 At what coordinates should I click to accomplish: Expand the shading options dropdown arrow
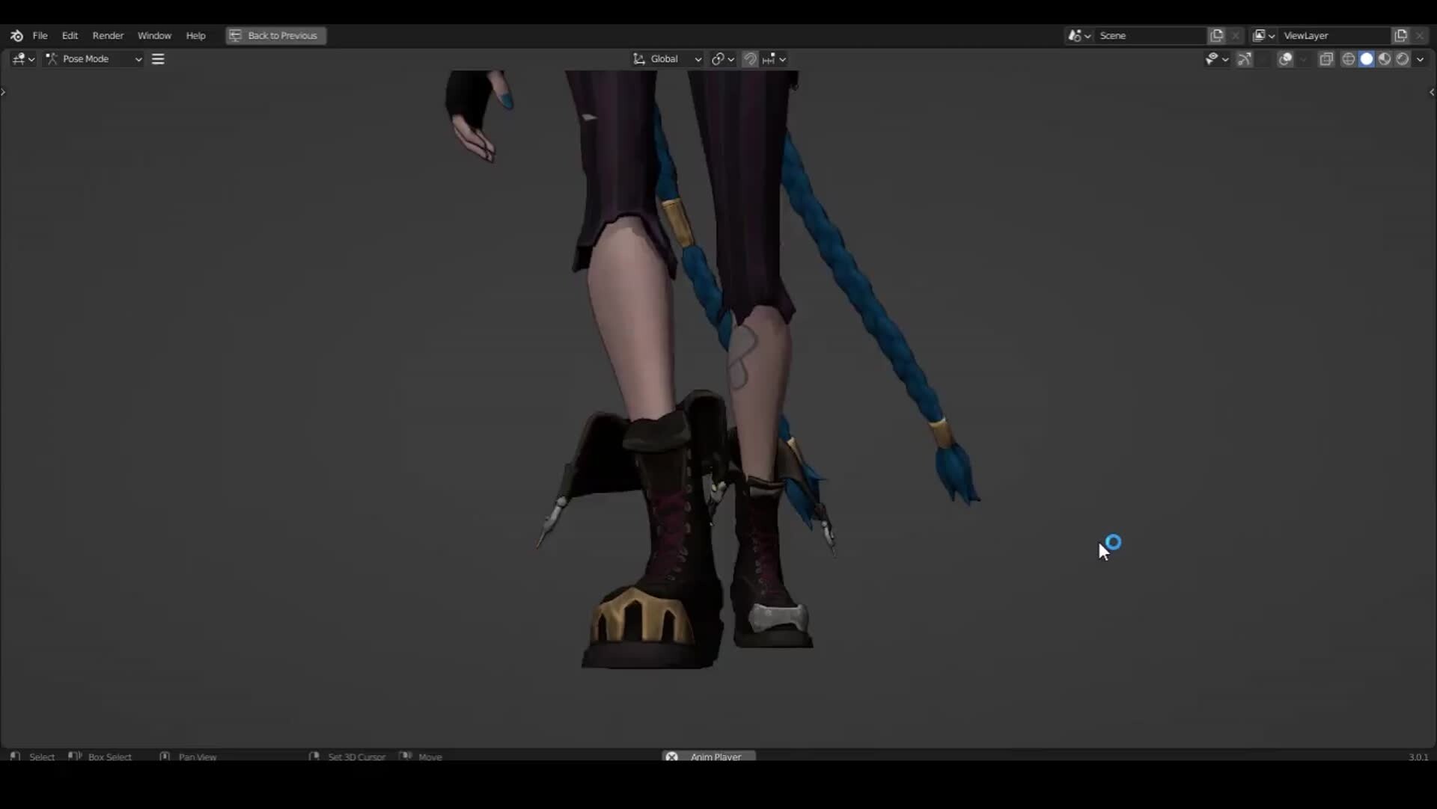pyautogui.click(x=1421, y=59)
